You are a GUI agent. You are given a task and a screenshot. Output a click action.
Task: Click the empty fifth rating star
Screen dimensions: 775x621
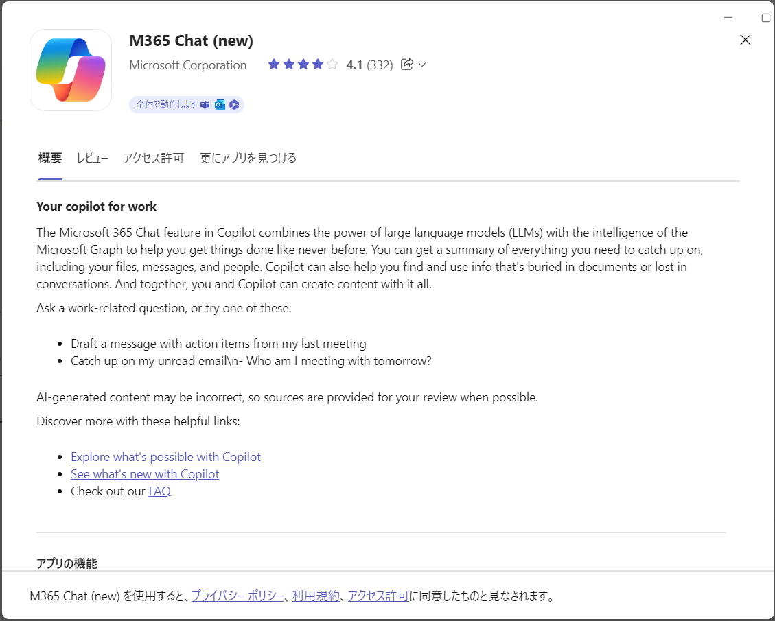(x=332, y=65)
